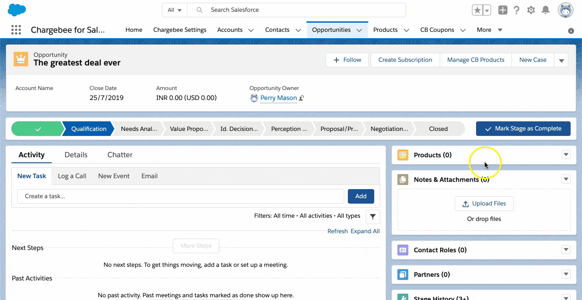Open the Help question mark icon

click(517, 10)
